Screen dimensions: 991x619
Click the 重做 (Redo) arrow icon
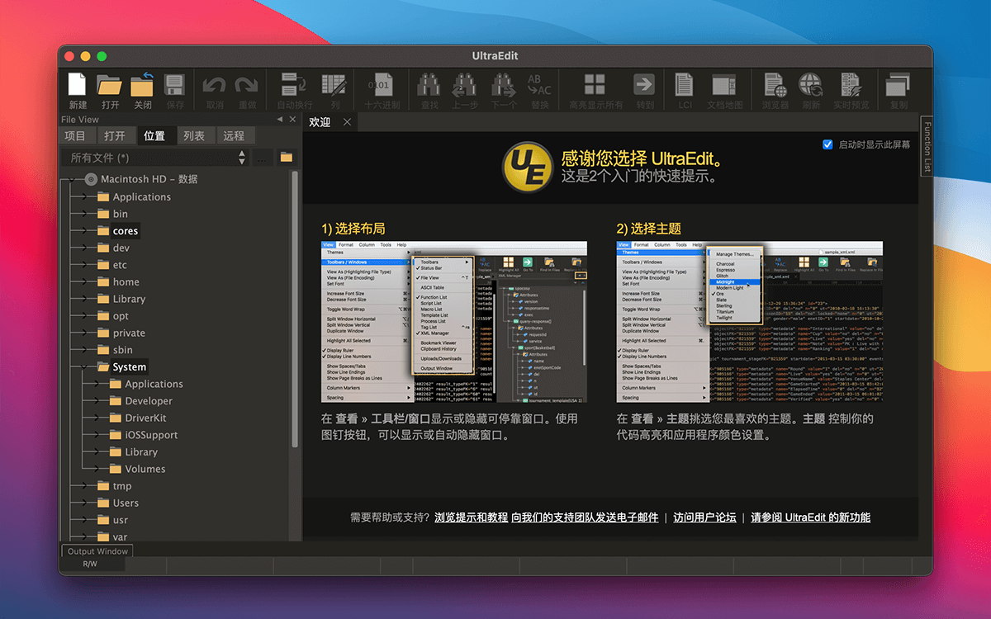(x=247, y=84)
